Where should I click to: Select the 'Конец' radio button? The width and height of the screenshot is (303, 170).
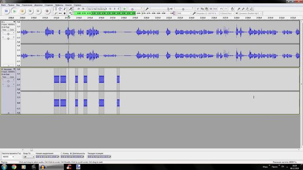pyautogui.click(x=62, y=153)
